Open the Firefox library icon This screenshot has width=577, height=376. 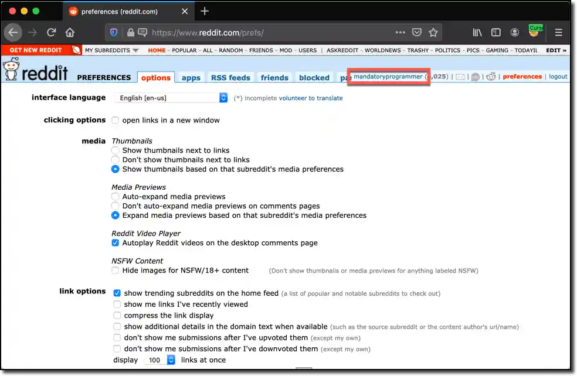coord(477,33)
